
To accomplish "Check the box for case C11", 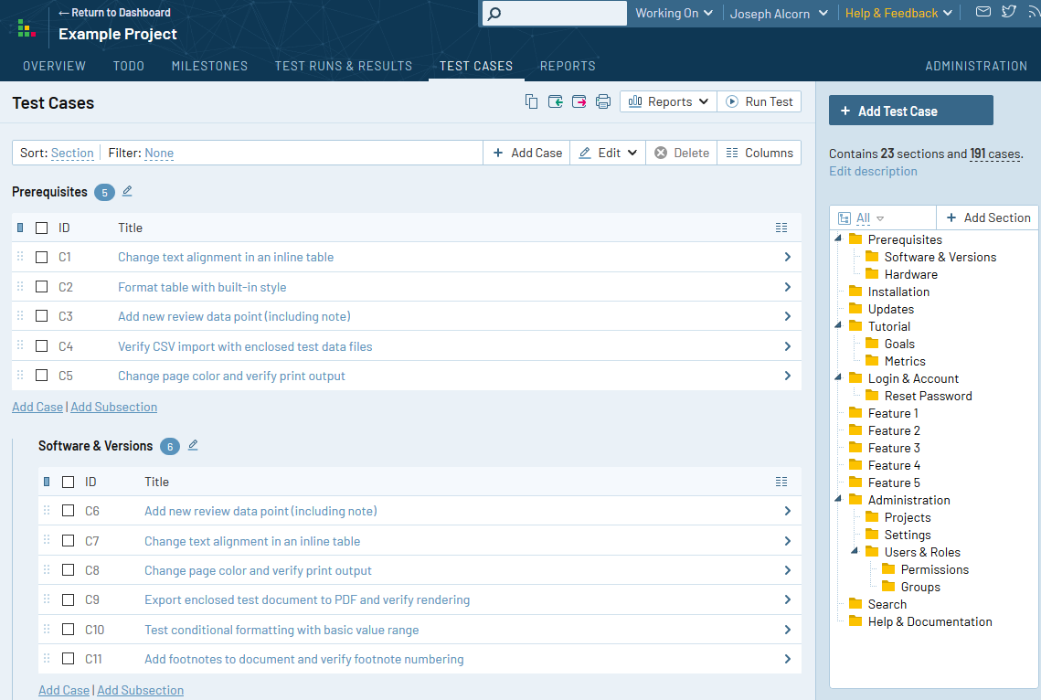I will pos(69,658).
